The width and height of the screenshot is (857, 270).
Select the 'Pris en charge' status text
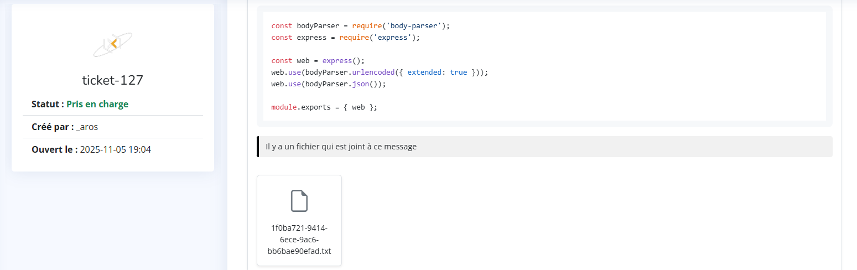pos(97,104)
